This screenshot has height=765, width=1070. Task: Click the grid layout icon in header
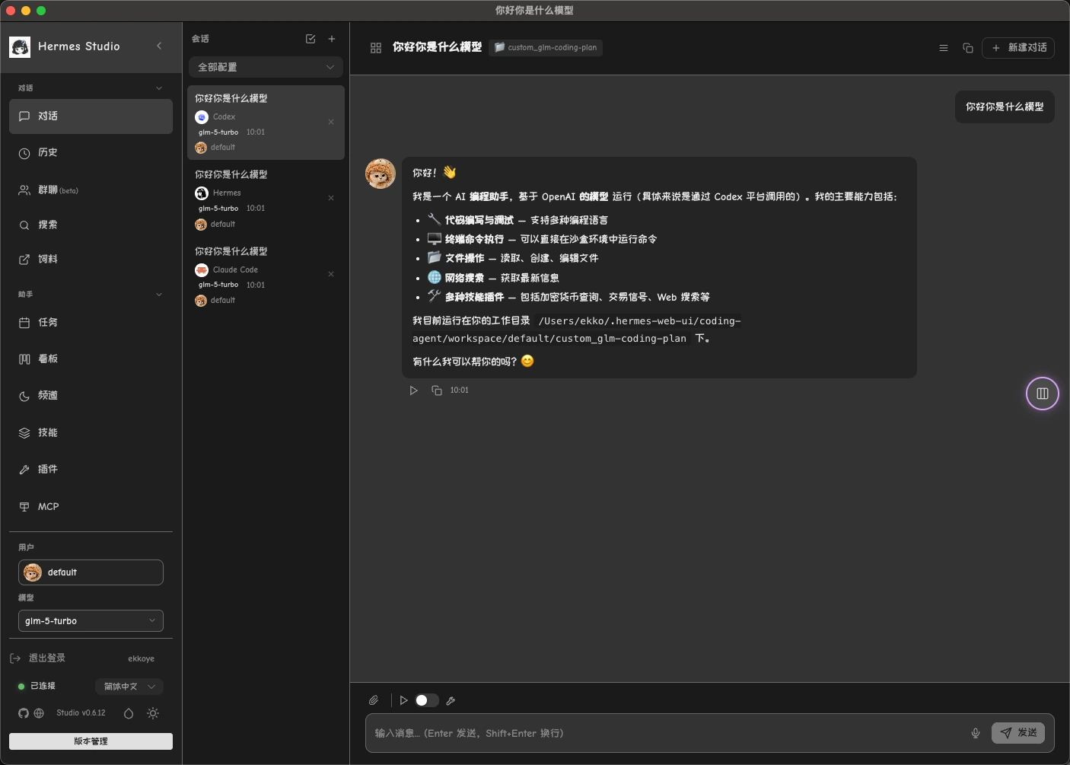376,48
